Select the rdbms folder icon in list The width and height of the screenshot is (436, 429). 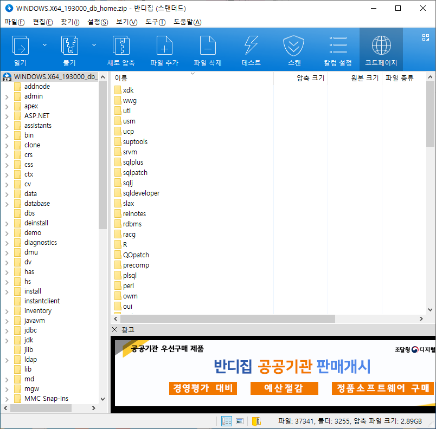pos(118,224)
